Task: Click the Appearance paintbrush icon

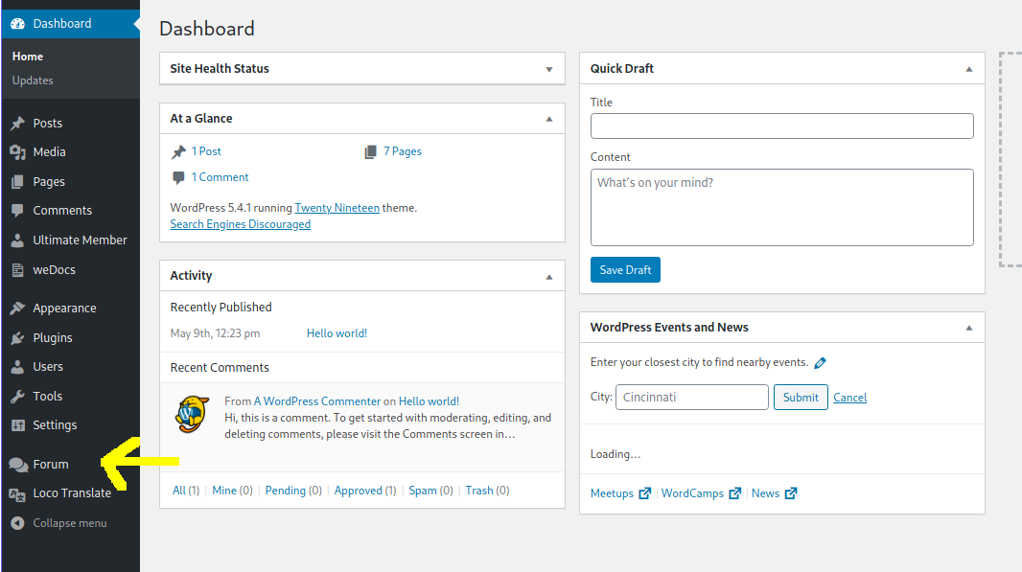Action: point(17,309)
